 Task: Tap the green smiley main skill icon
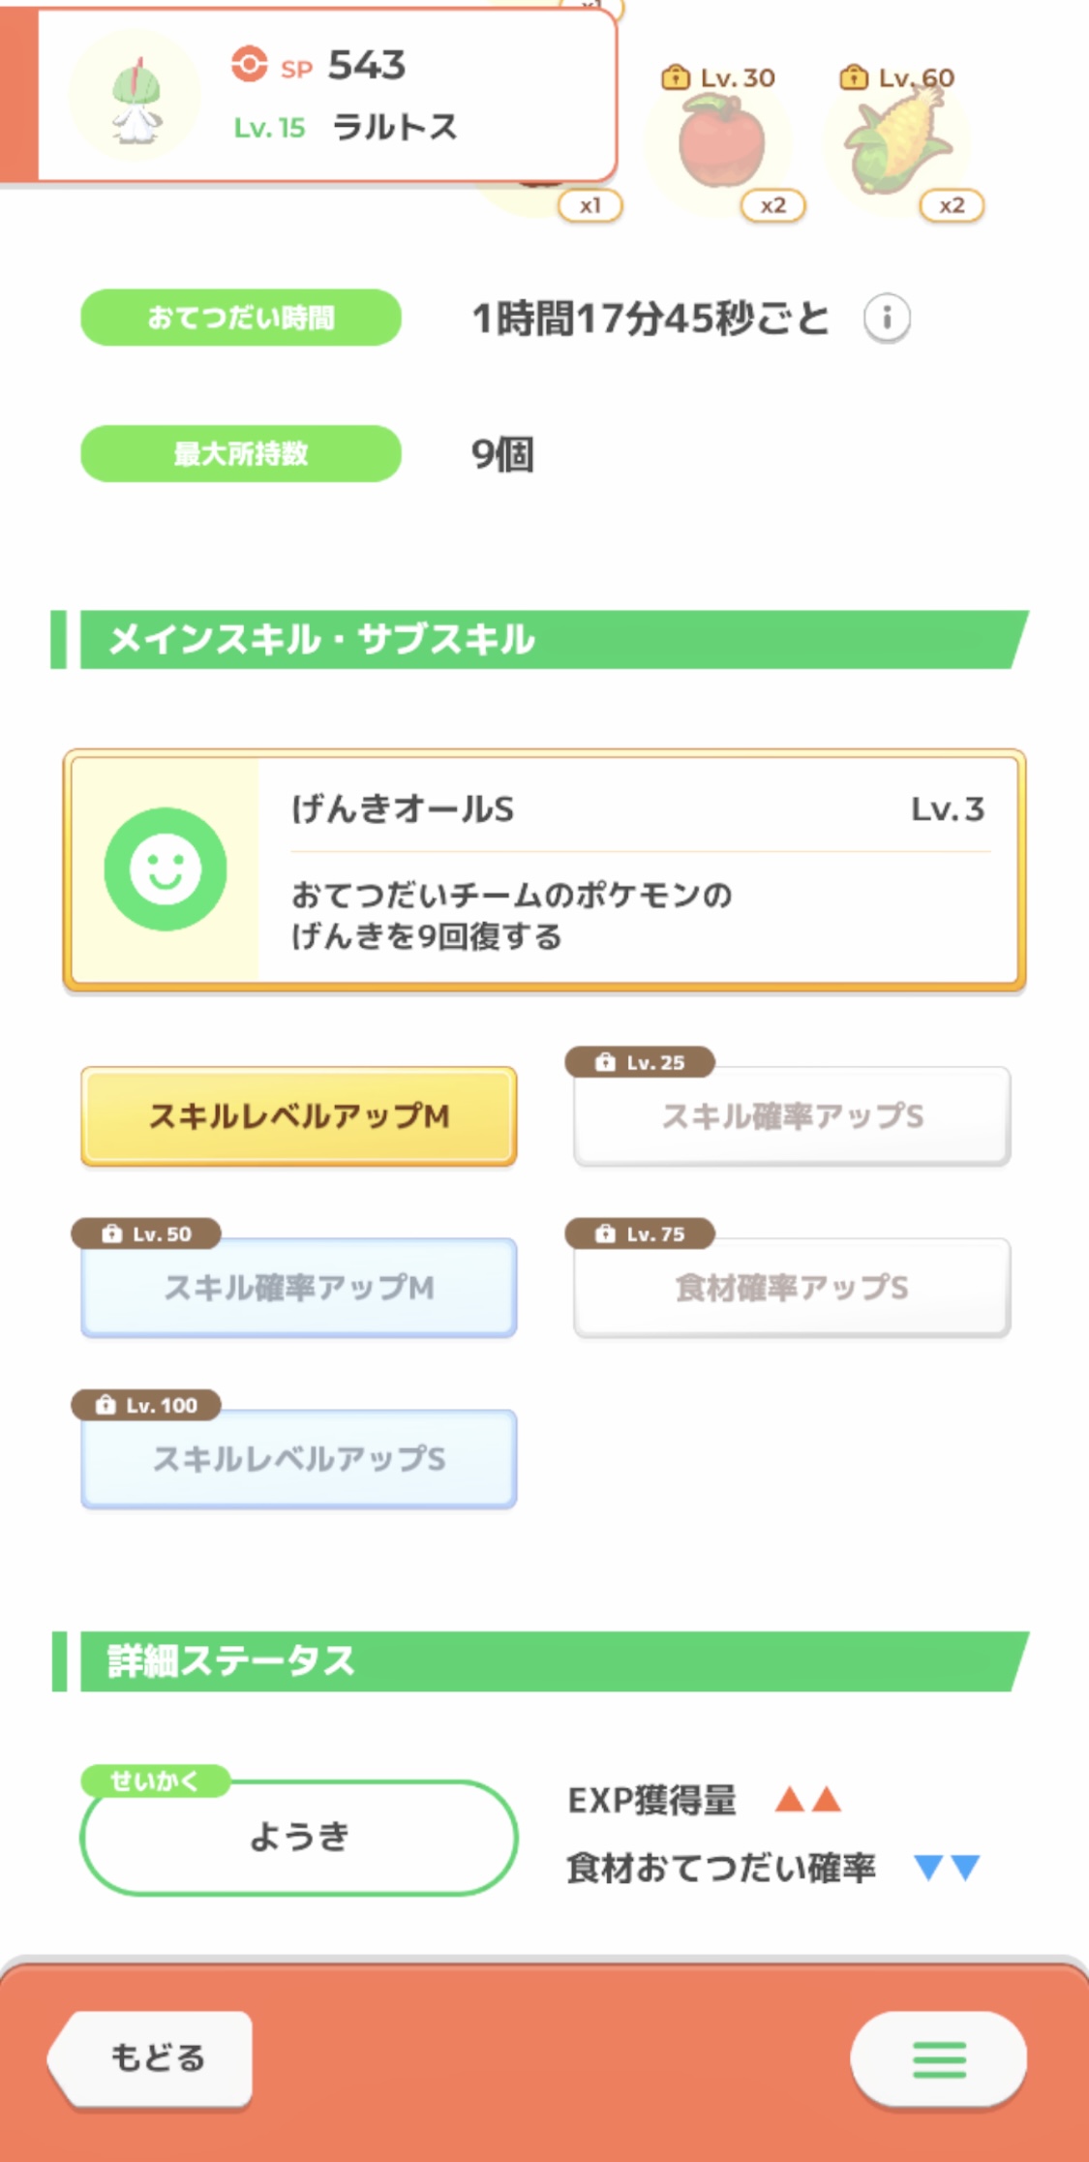(166, 868)
